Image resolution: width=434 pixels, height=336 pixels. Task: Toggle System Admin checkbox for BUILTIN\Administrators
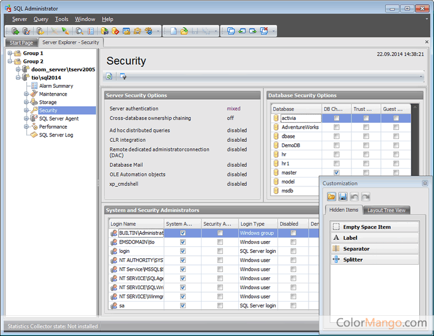pyautogui.click(x=183, y=233)
